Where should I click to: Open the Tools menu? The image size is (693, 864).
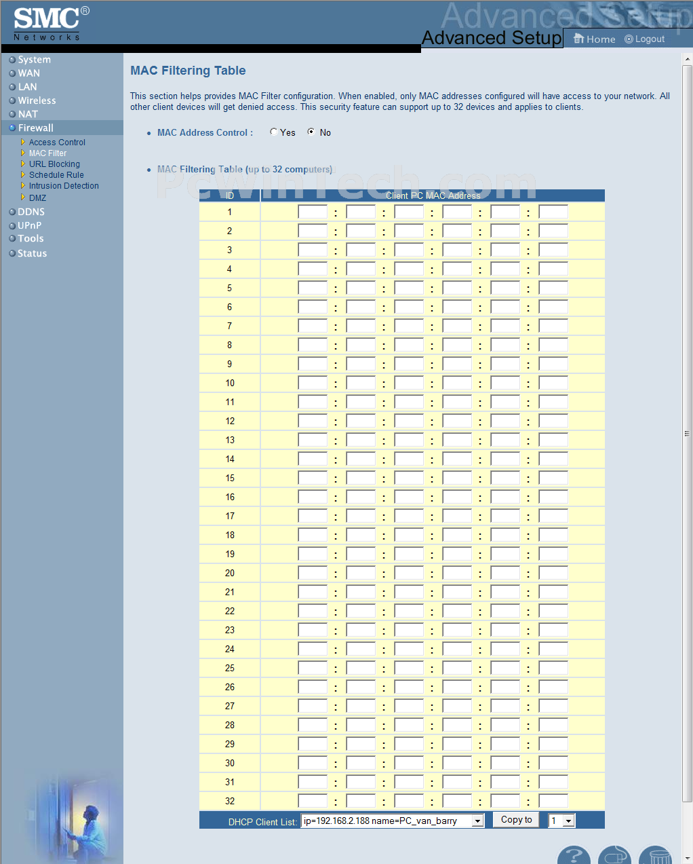click(x=31, y=238)
